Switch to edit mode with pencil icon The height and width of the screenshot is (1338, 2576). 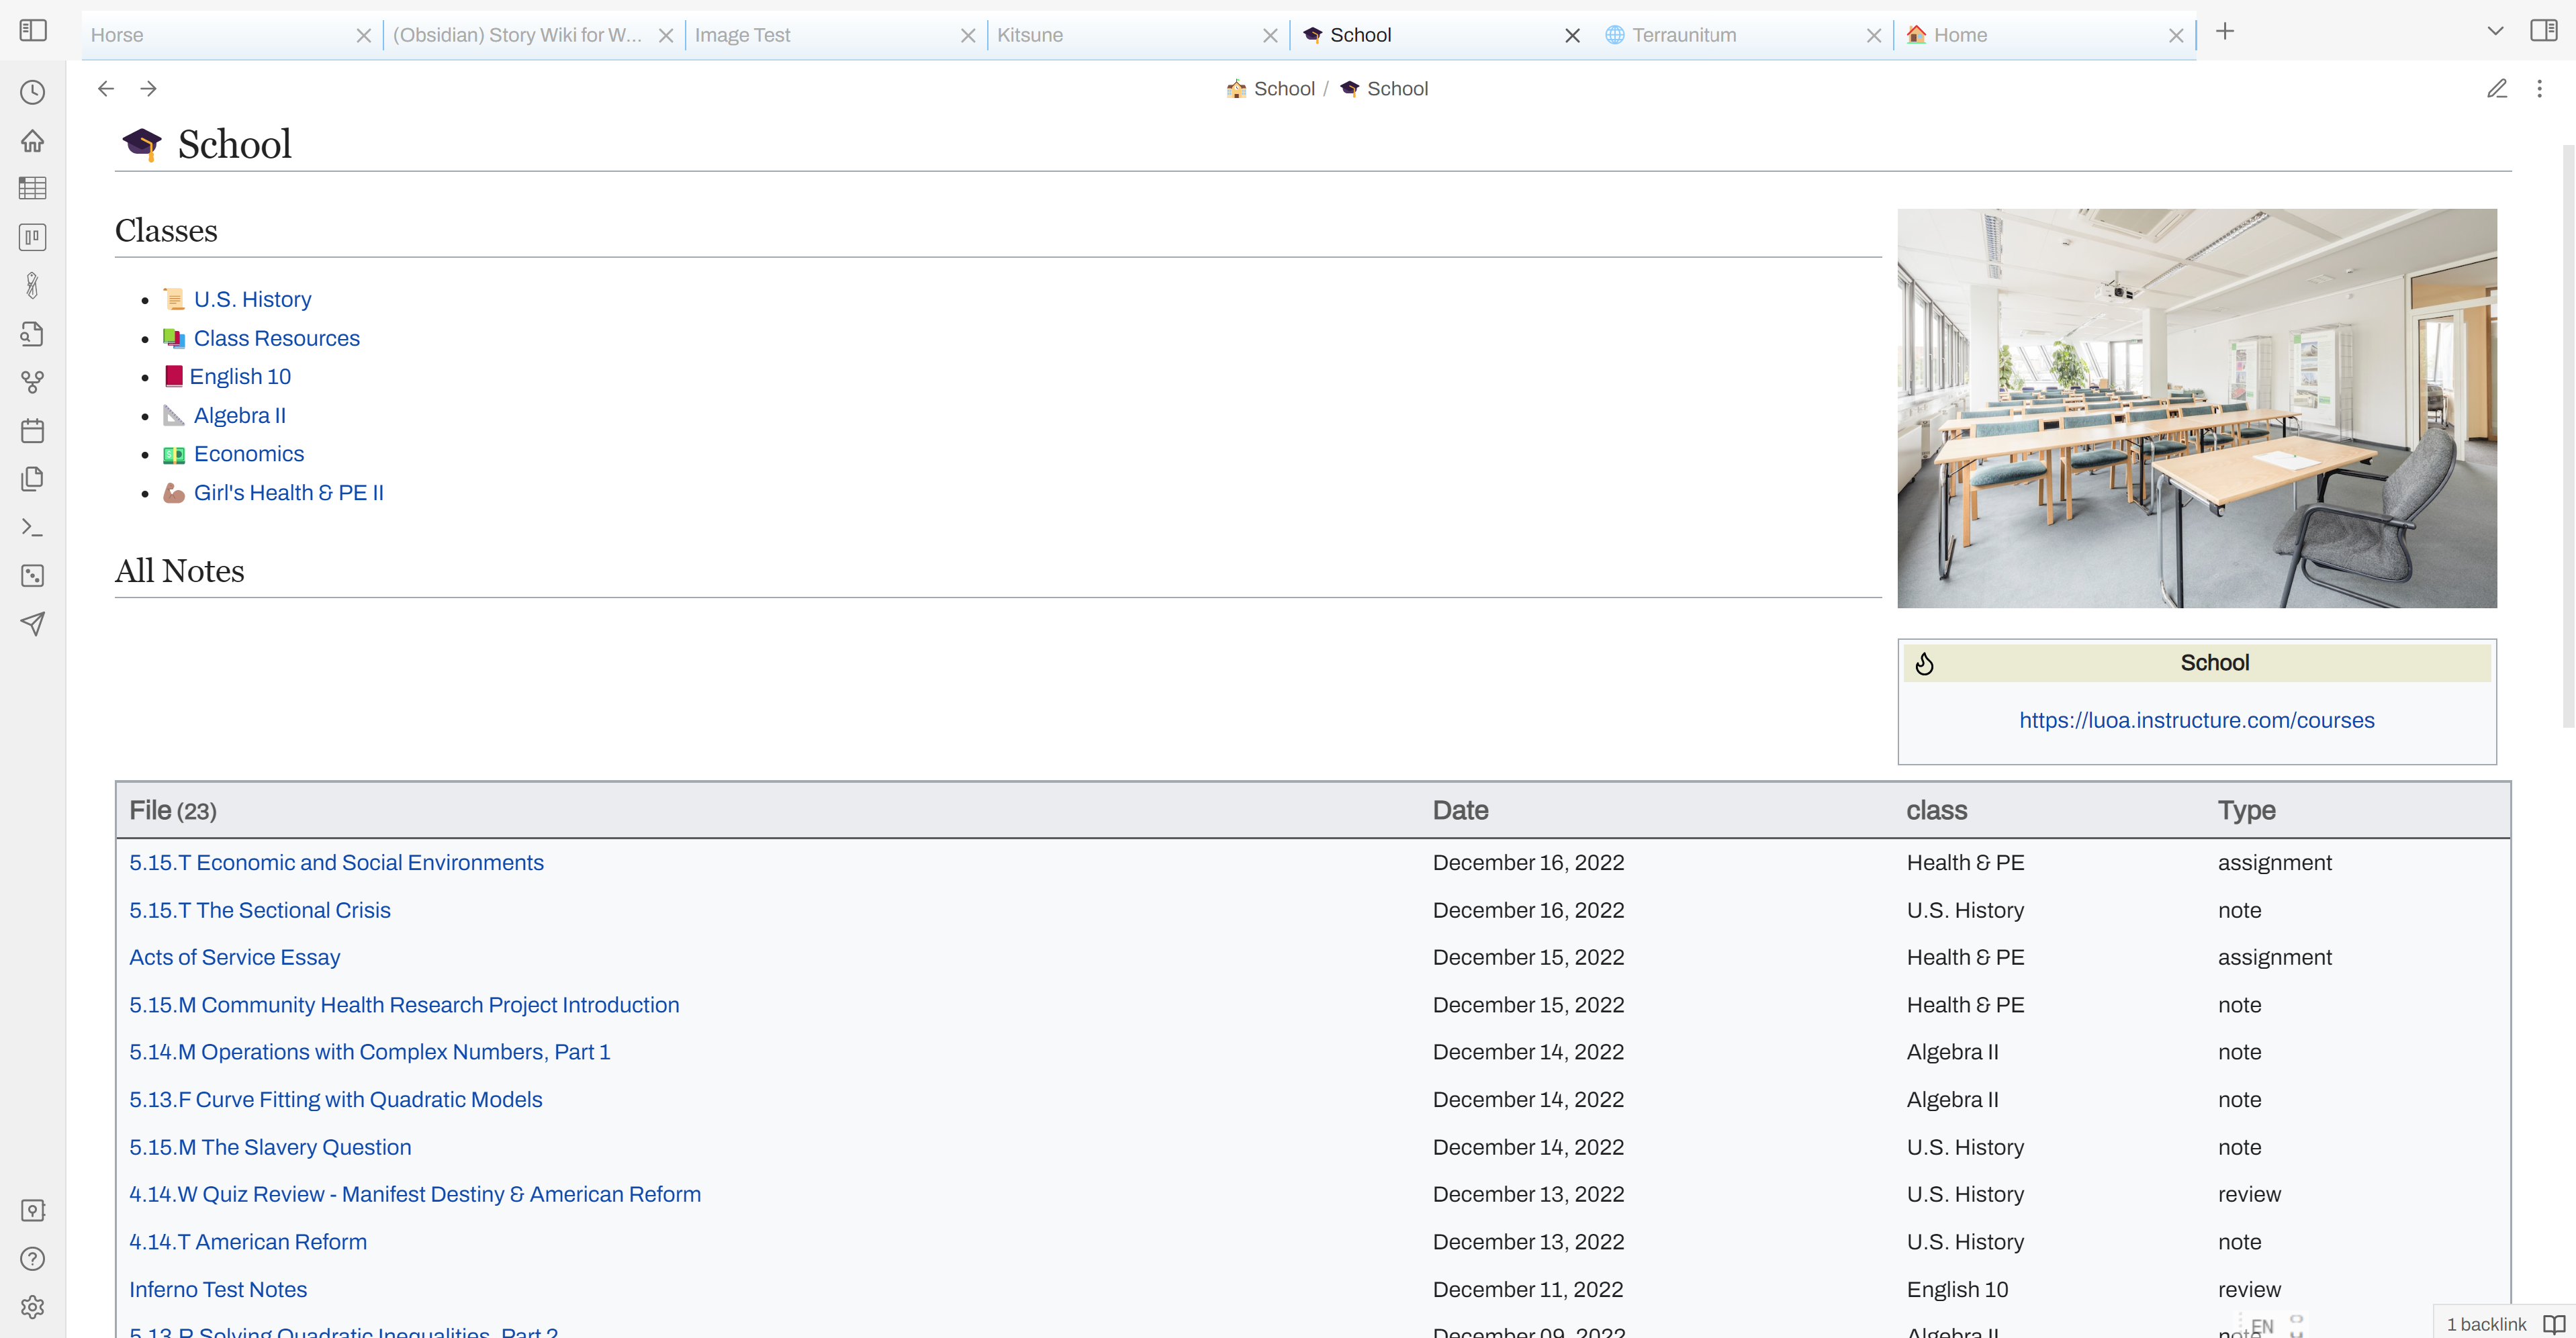coord(2496,89)
